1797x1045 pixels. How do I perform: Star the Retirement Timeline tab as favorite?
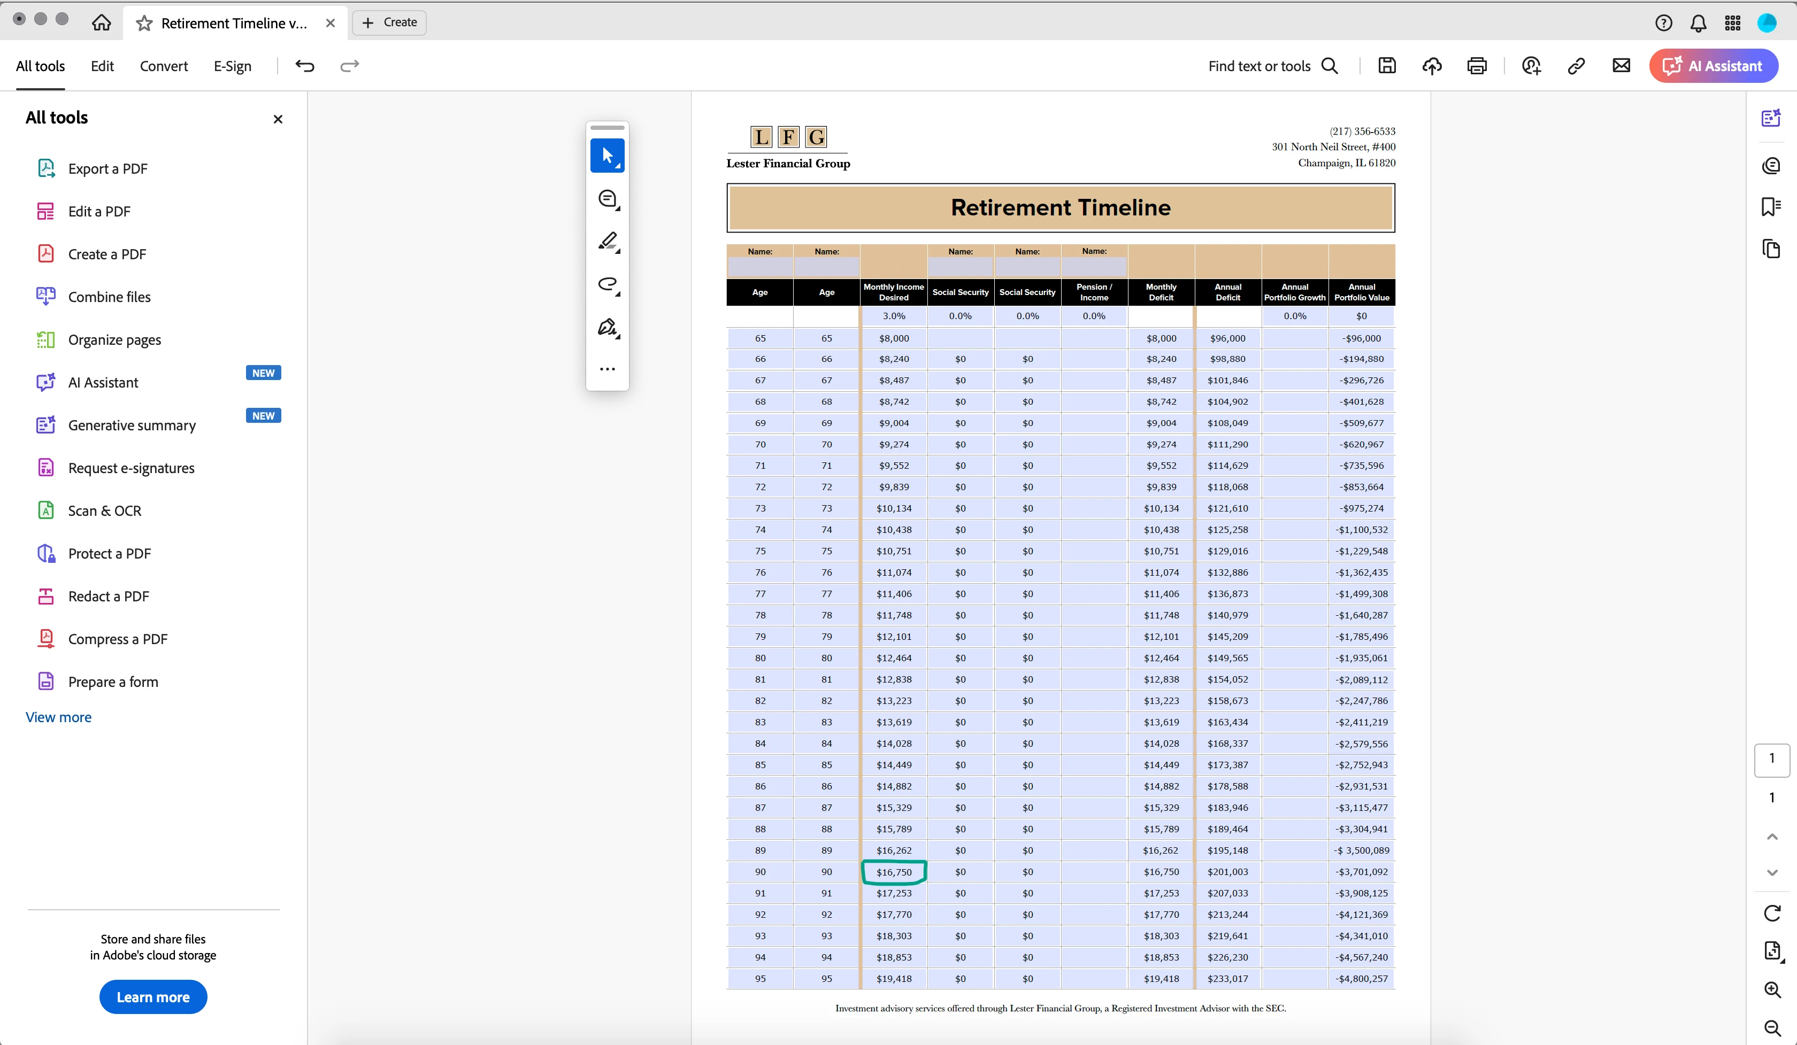click(144, 24)
